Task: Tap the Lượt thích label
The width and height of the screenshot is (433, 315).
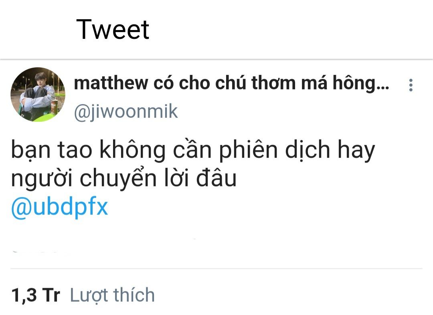Action: click(112, 295)
